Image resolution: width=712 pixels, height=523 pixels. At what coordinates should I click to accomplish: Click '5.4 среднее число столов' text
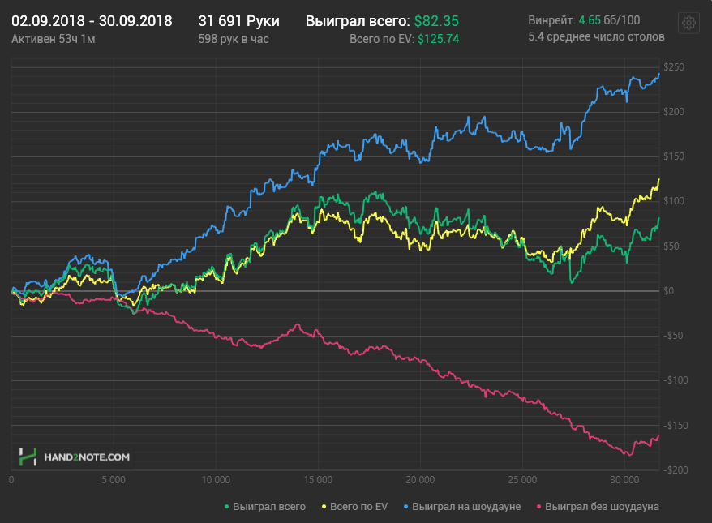pyautogui.click(x=596, y=36)
